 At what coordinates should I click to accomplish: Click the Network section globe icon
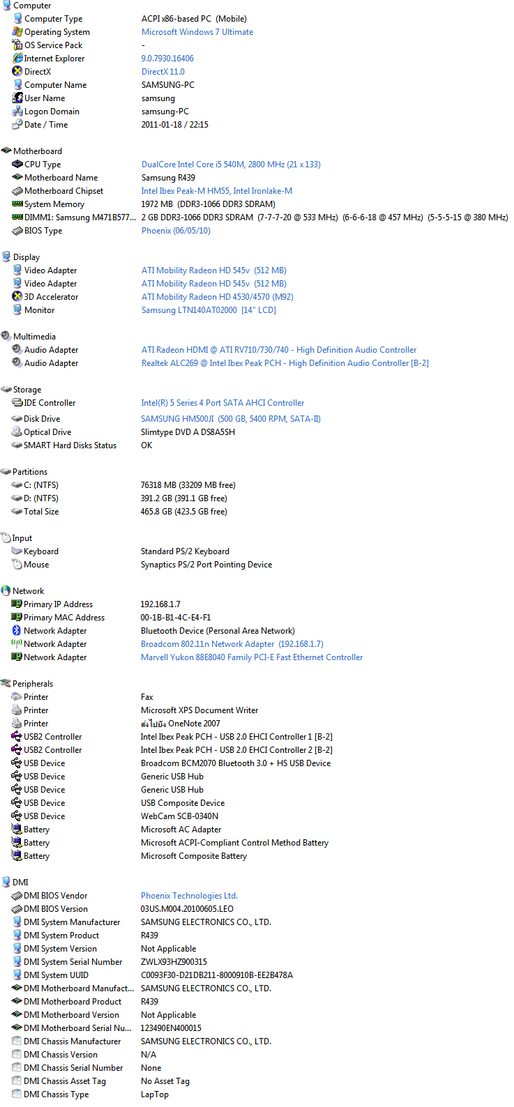(6, 591)
